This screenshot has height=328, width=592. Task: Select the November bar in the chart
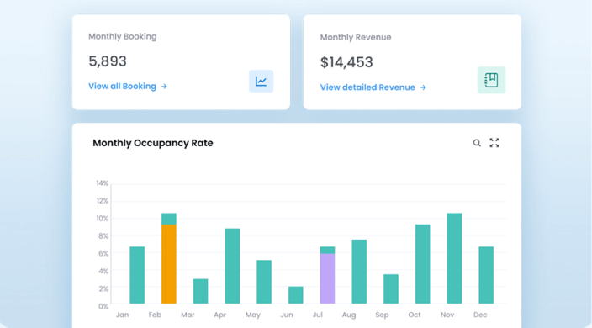pos(454,258)
